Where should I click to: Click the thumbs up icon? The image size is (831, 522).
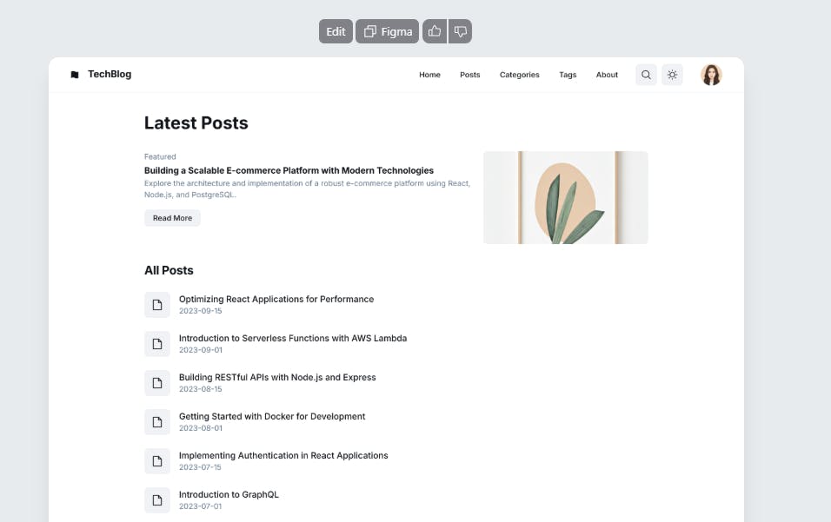(435, 31)
